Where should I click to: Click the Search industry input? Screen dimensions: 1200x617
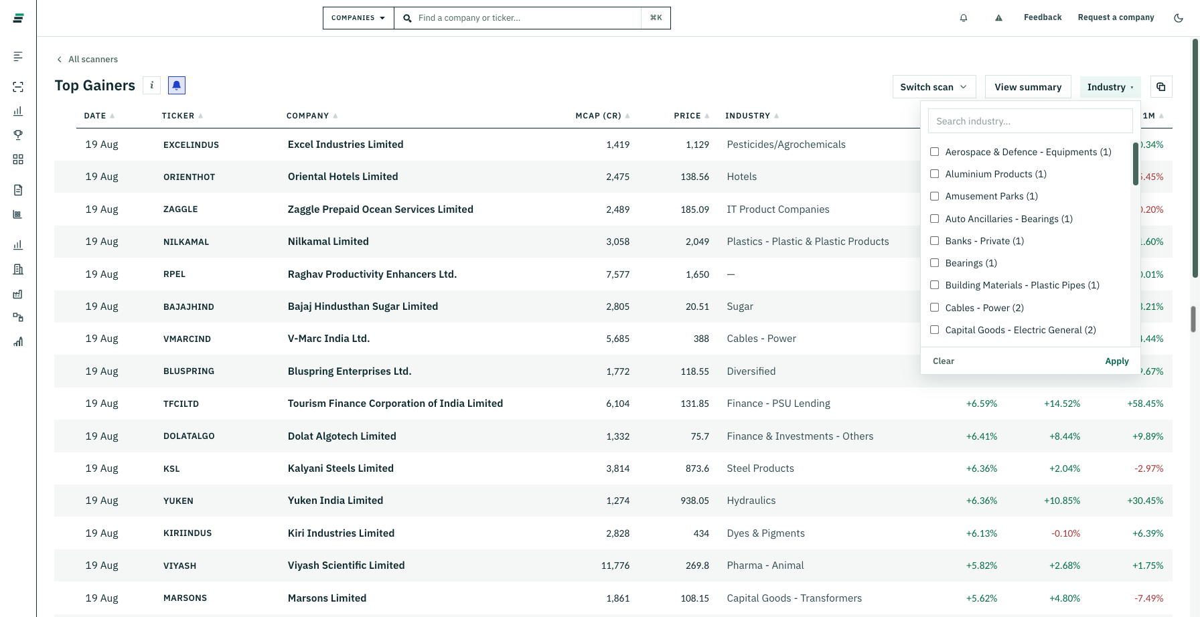click(x=1030, y=121)
